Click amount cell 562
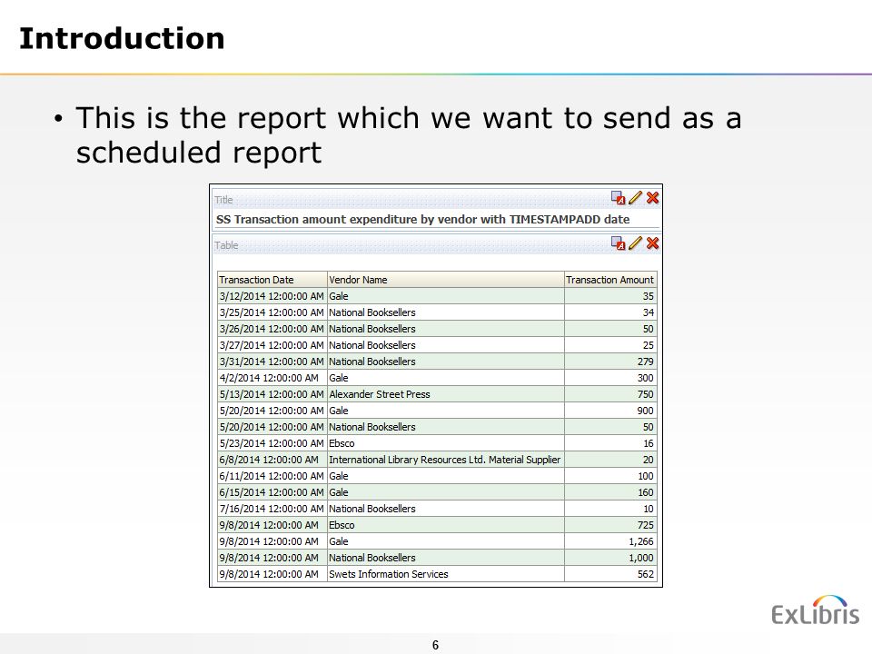 pyautogui.click(x=610, y=574)
